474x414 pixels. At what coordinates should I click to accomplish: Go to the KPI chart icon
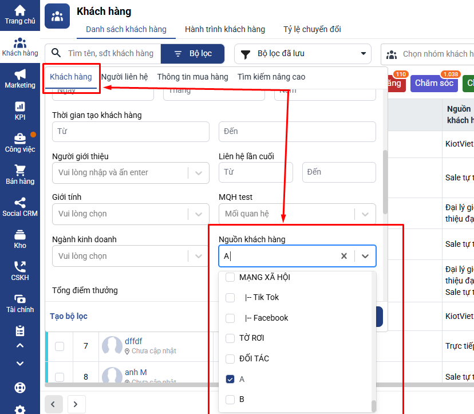click(20, 107)
